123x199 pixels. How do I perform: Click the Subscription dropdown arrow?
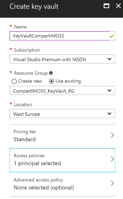(x=109, y=59)
